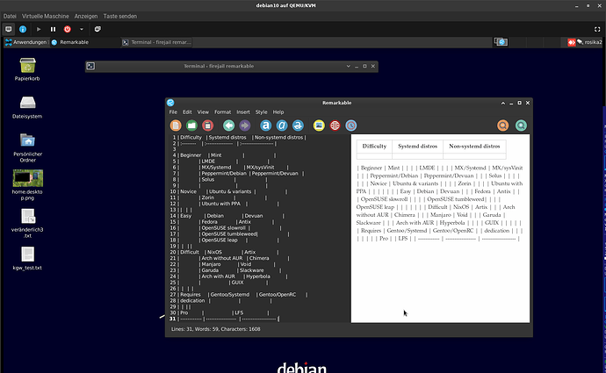
Task: Open the View menu in Remarkable
Action: (x=203, y=112)
